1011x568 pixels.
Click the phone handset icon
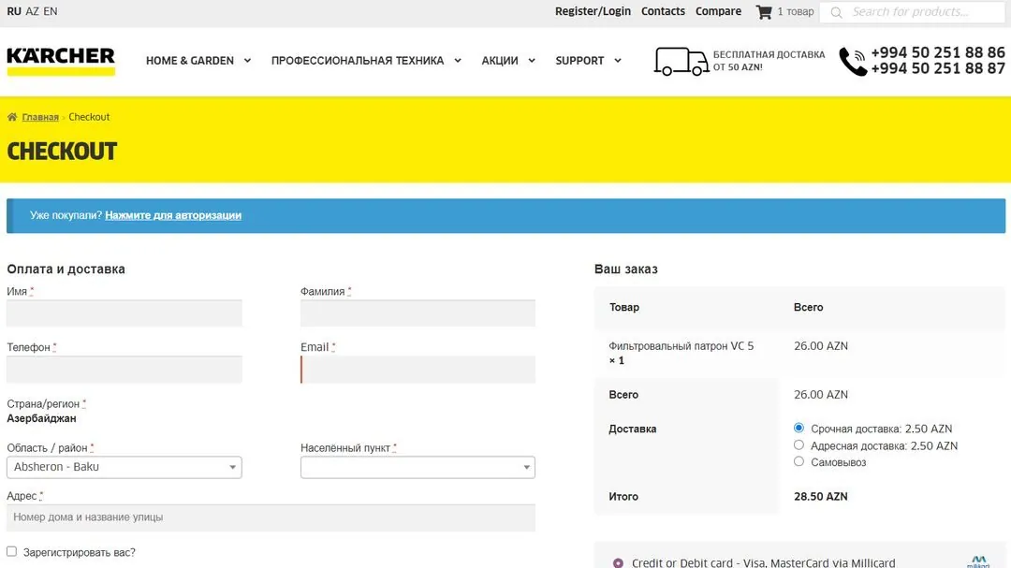853,61
